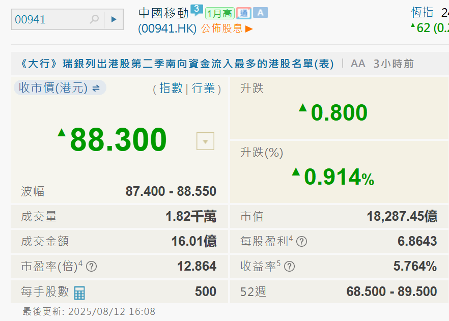Click the 52週 range 68.500 - 89.500
The height and width of the screenshot is (321, 449).
point(392,291)
